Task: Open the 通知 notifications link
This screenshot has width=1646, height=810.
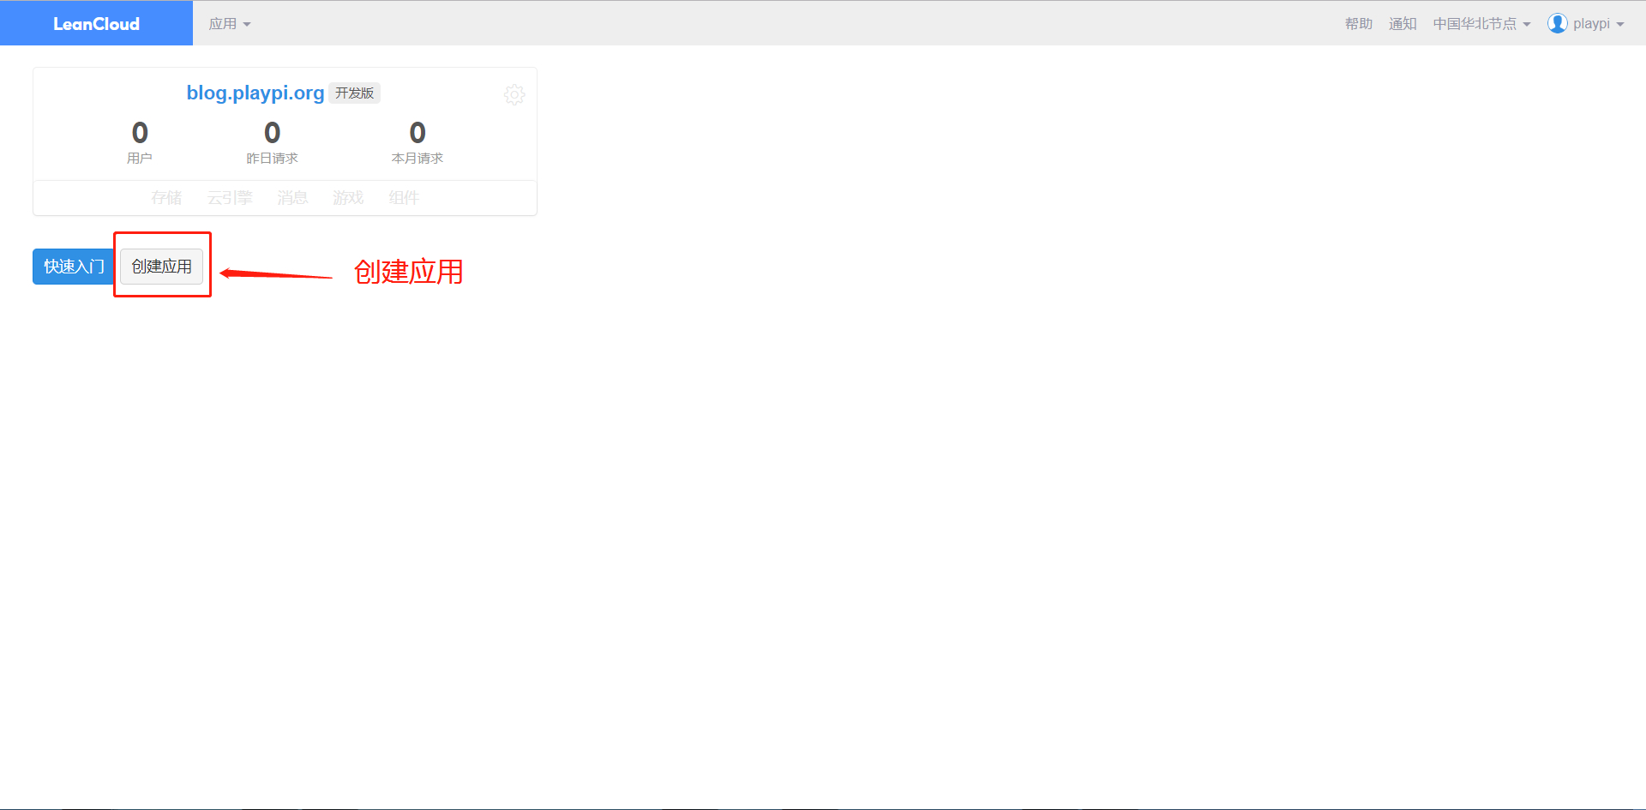Action: [x=1403, y=24]
